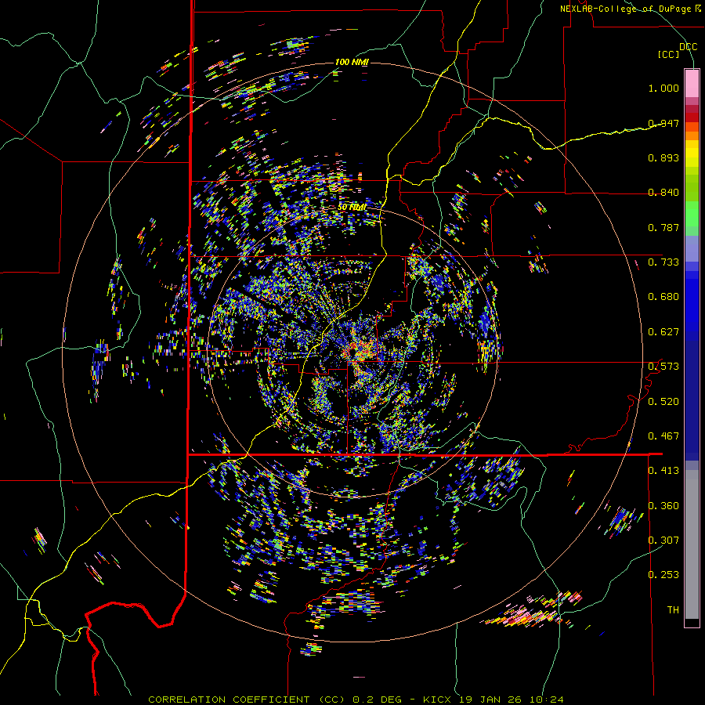This screenshot has width=705, height=705.
Task: Click the TH threshold label
Action: [673, 610]
